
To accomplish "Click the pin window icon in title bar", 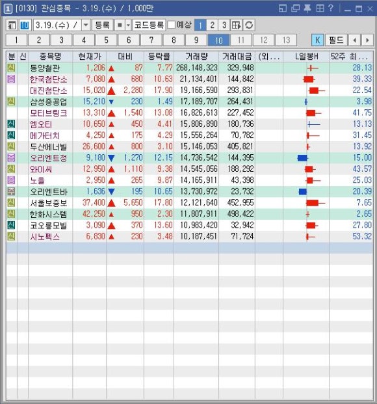I will 307,8.
